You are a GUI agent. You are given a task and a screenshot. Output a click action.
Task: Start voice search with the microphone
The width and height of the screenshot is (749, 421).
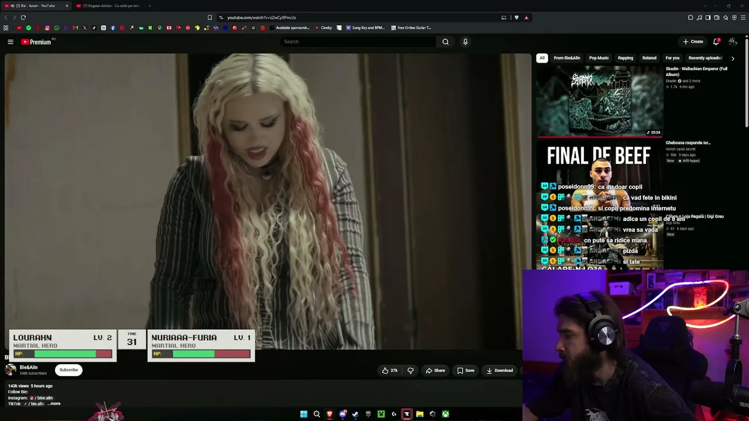(465, 42)
